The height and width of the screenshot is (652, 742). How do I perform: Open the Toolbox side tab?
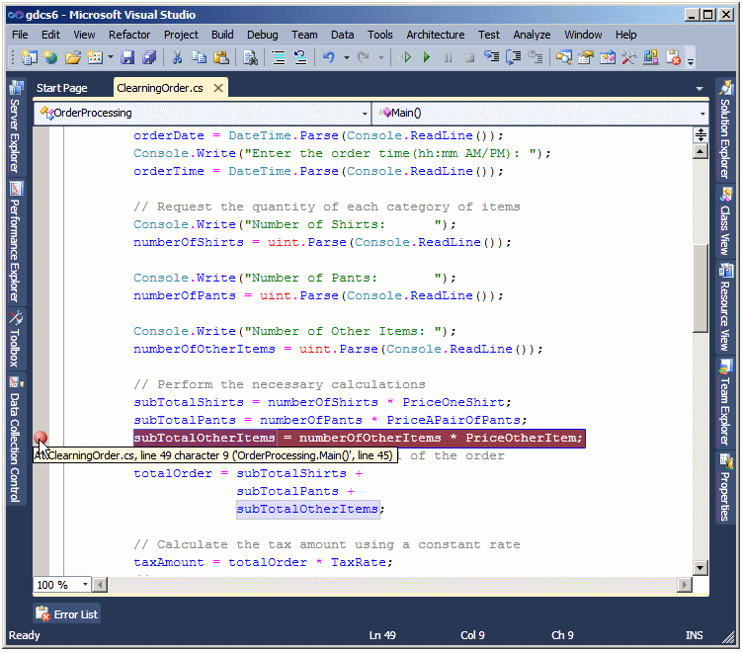pos(16,339)
